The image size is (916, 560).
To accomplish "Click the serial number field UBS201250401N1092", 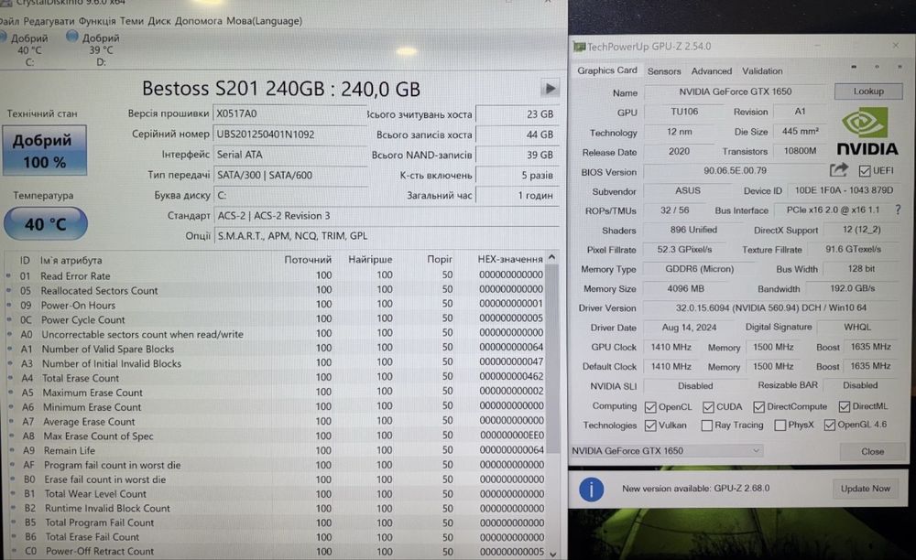I will (289, 135).
